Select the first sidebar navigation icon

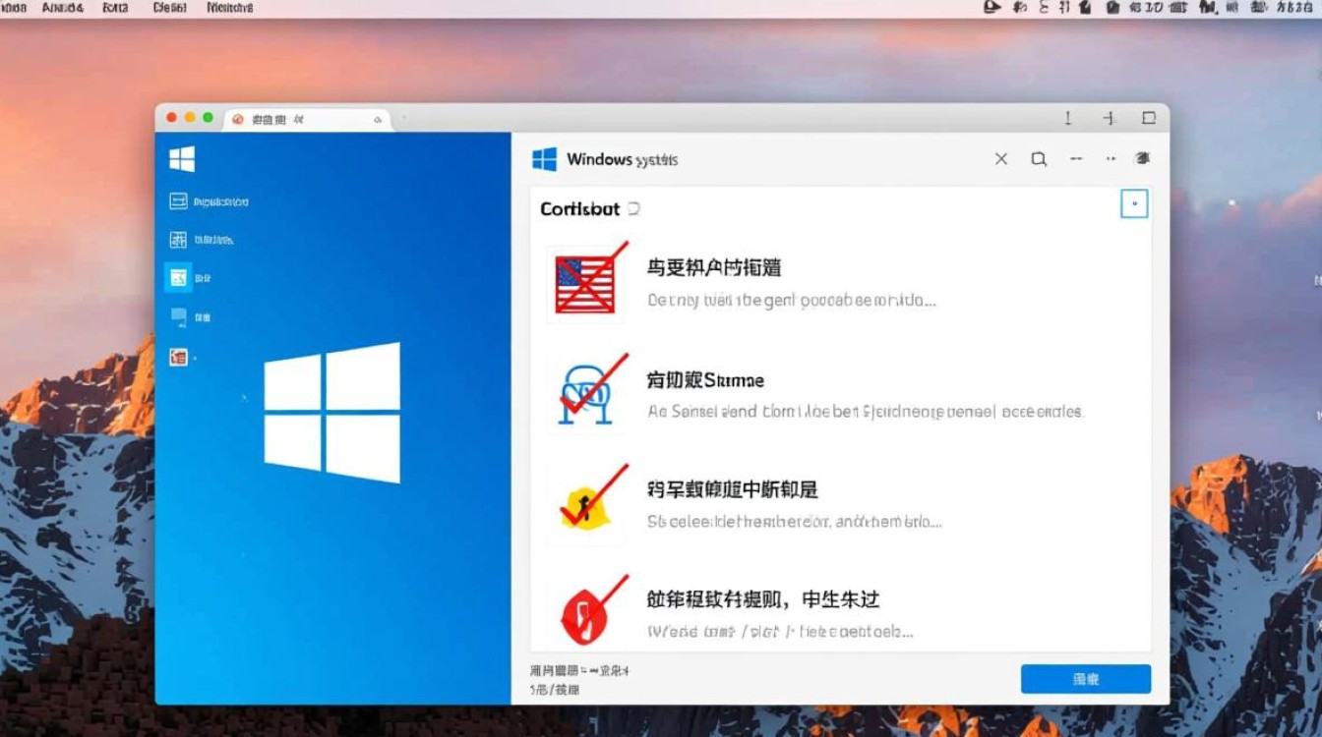[181, 200]
